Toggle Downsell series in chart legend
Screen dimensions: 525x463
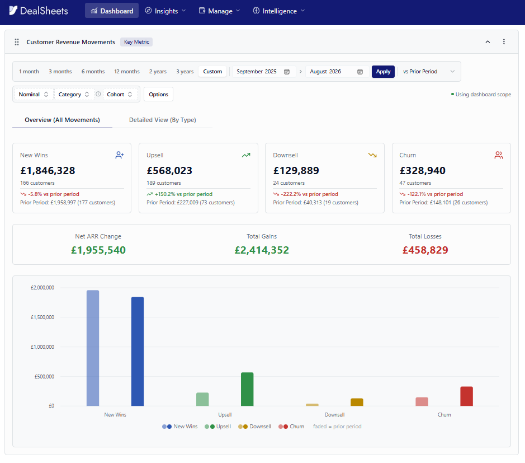pyautogui.click(x=254, y=427)
